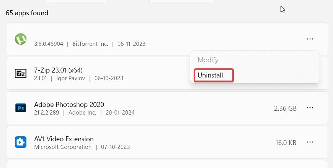Click the Adobe Photoshop Ps icon
Screen dimensions: 333x168
20,108
